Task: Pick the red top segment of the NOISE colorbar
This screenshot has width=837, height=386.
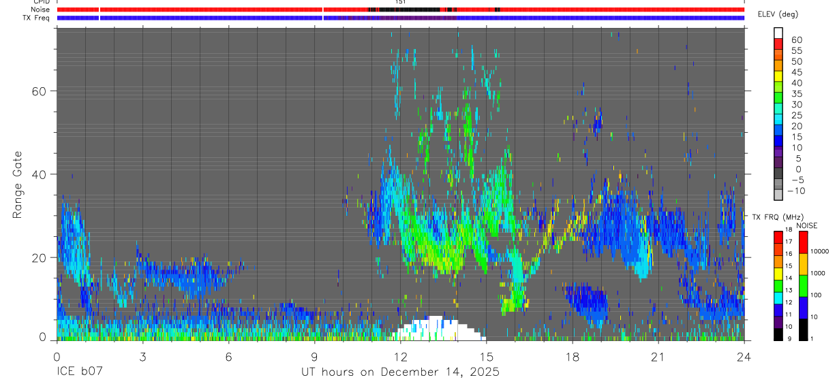Action: [x=803, y=242]
